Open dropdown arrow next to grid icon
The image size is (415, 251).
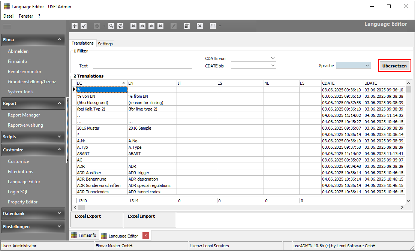click(219, 26)
